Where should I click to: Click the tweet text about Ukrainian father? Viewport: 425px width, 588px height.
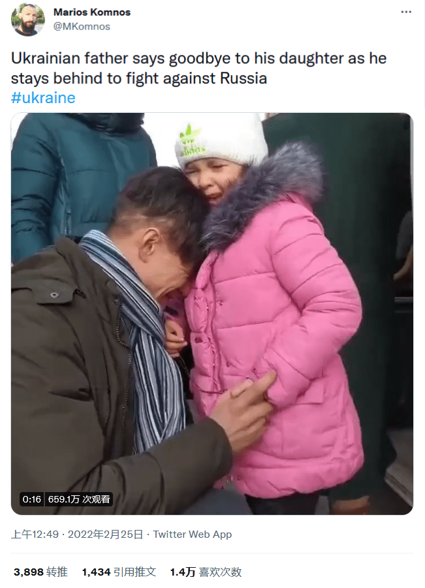coord(199,69)
